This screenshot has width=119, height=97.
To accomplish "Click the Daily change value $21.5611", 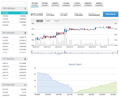I will (x=64, y=15).
